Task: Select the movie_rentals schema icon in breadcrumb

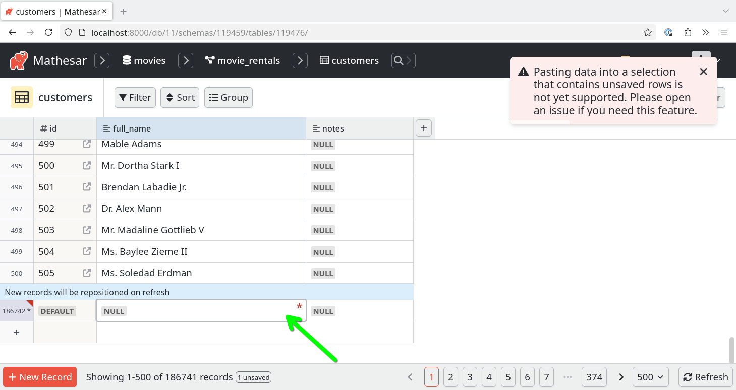Action: click(x=209, y=60)
